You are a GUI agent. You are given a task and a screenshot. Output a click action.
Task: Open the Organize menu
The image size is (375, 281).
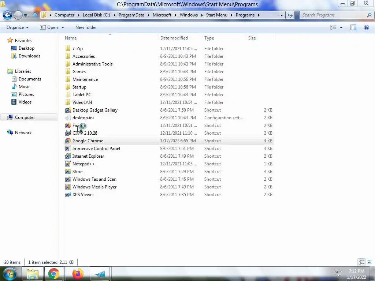point(18,27)
